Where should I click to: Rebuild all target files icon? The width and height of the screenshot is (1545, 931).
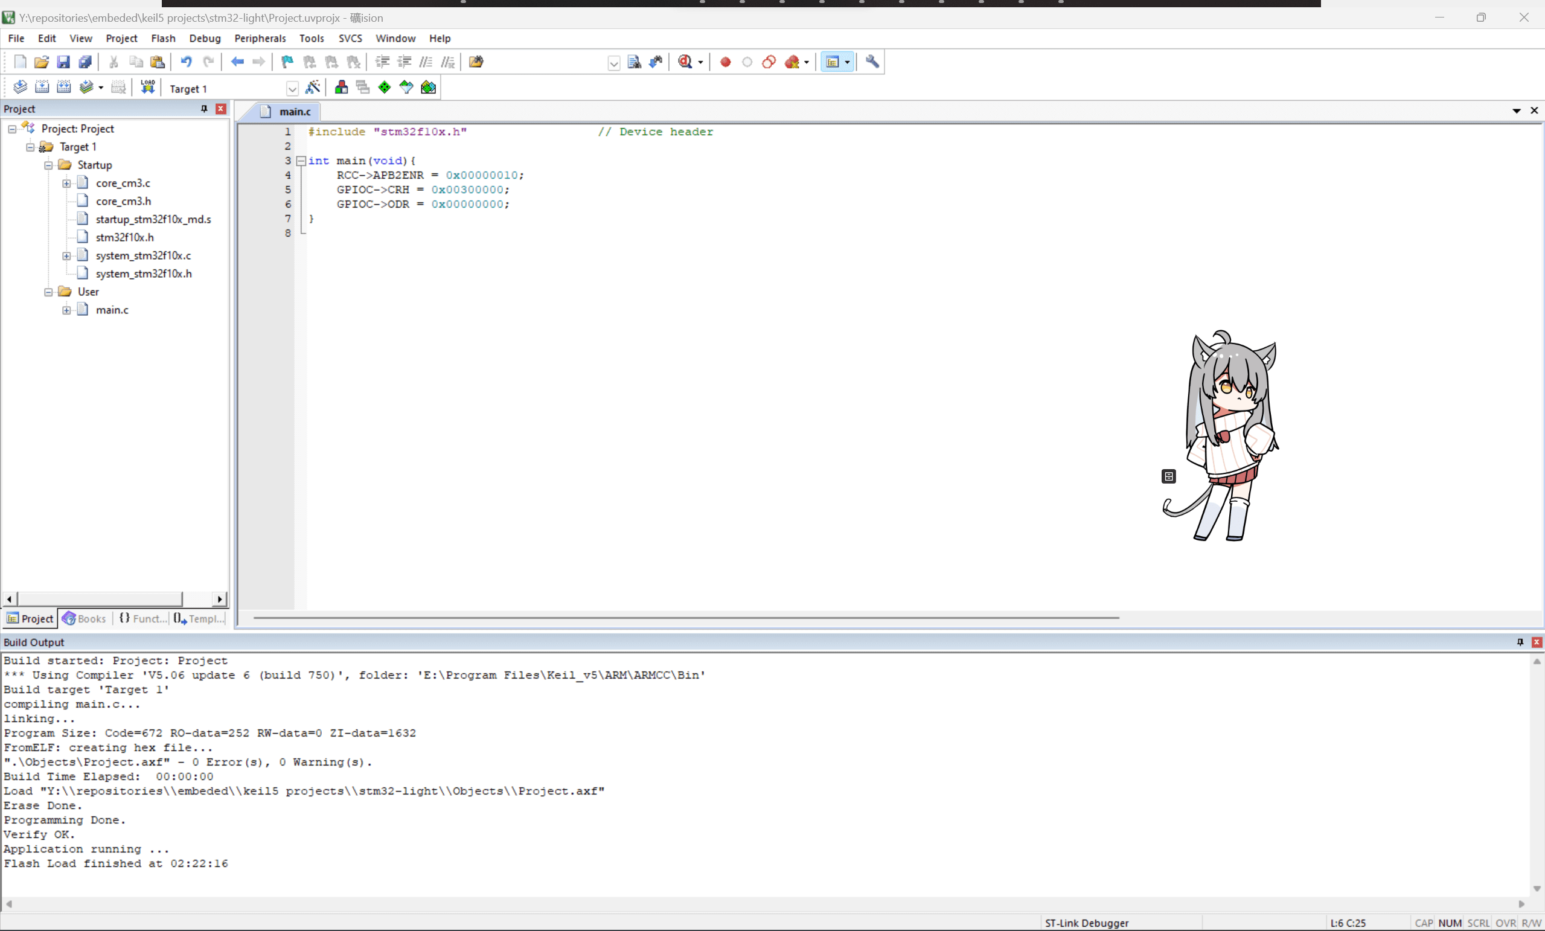[64, 87]
